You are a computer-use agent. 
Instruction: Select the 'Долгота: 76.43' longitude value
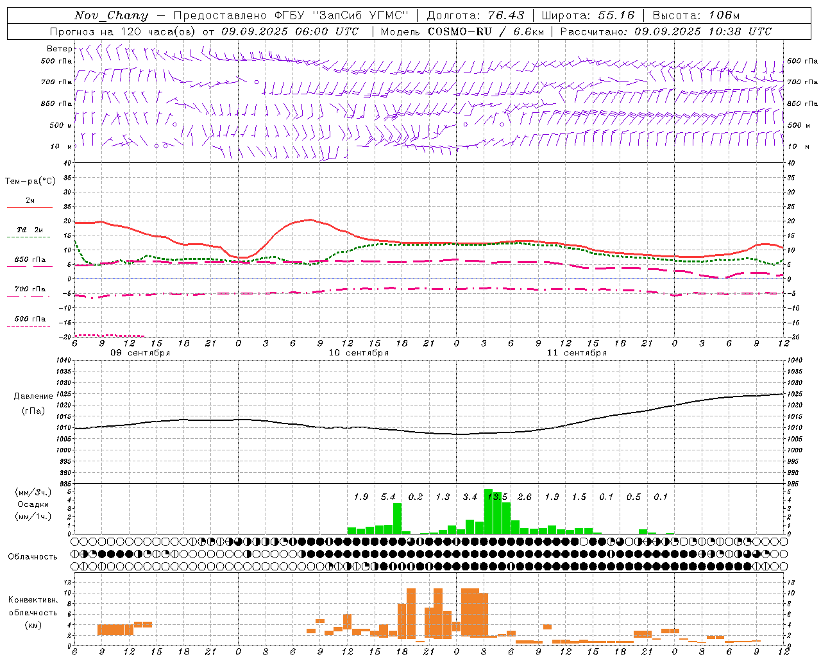[x=475, y=15]
